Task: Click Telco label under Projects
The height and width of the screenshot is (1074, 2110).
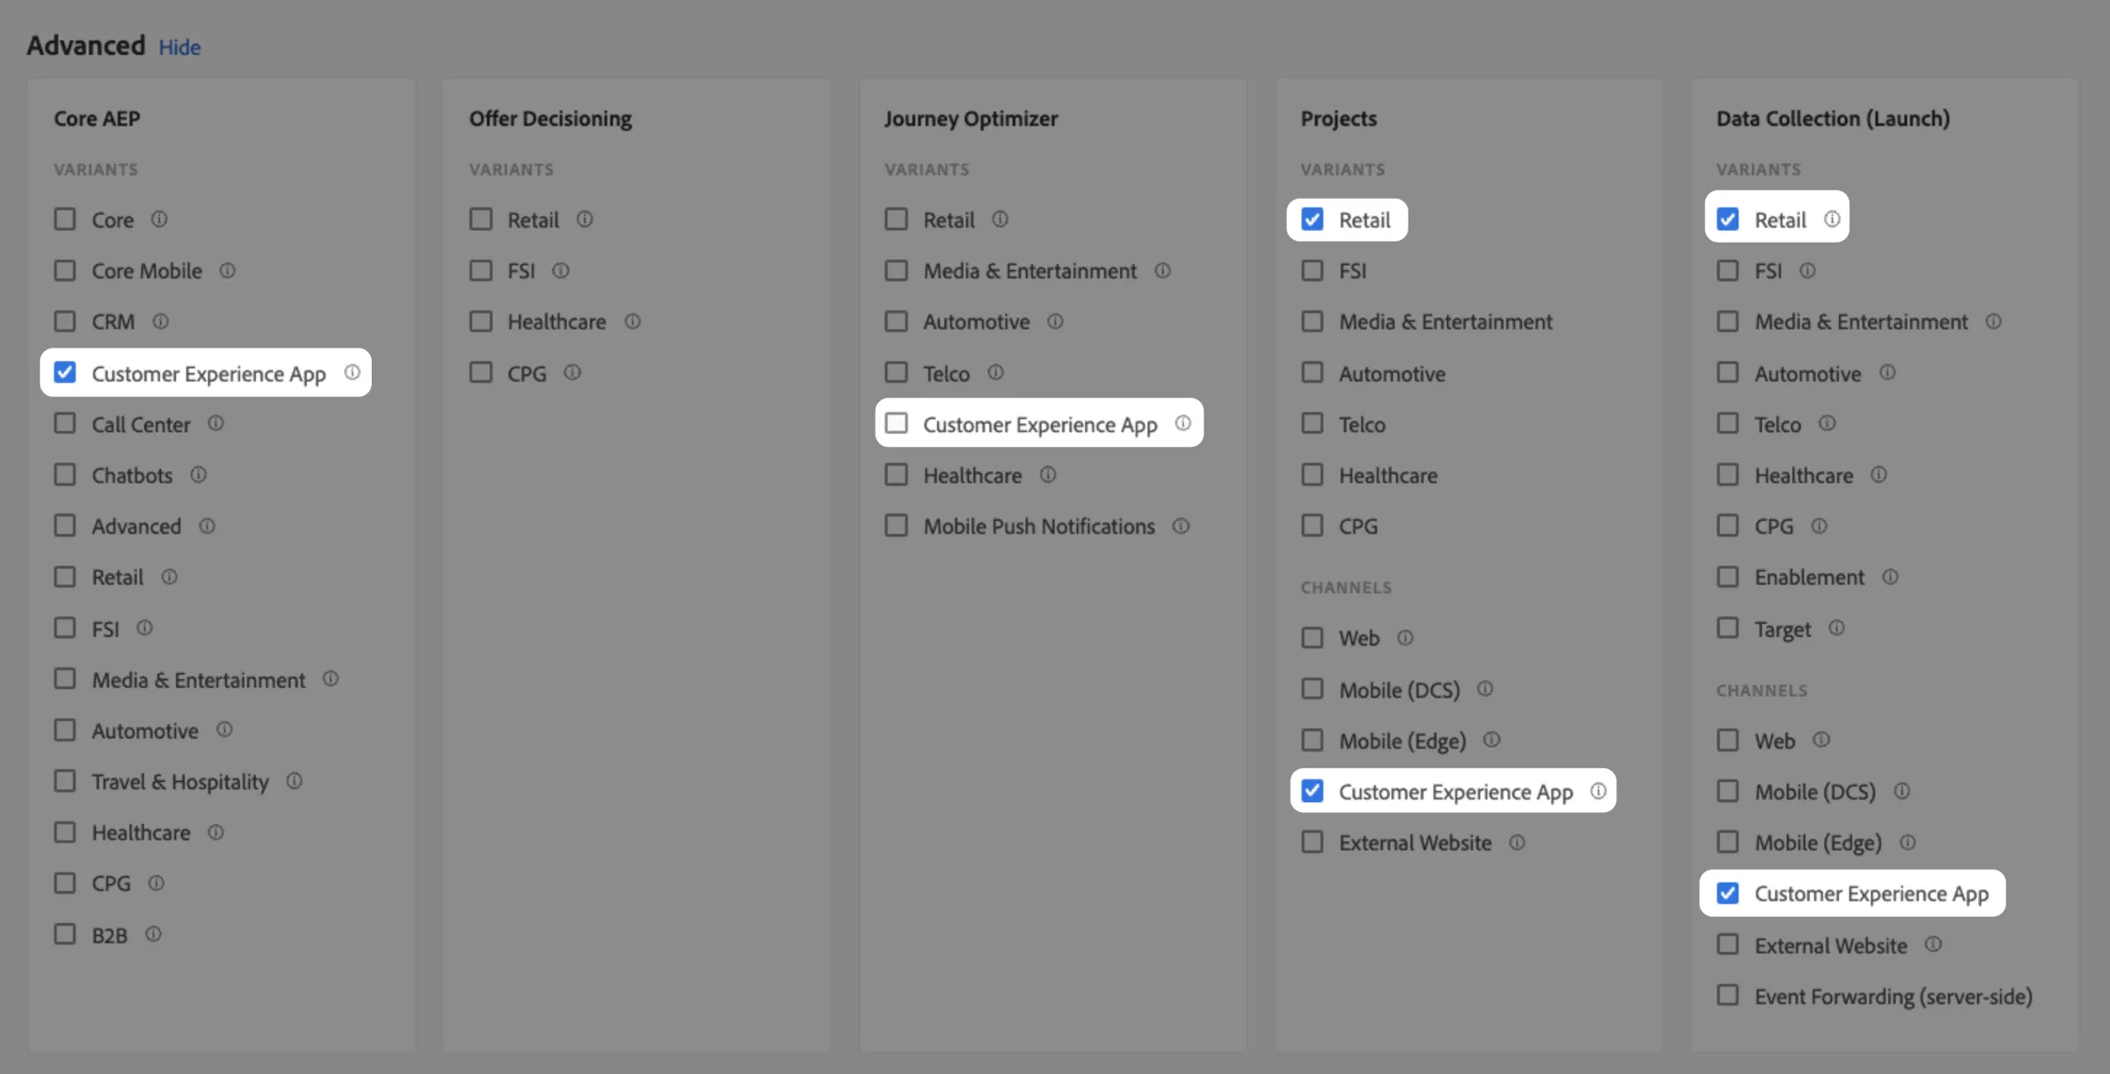Action: click(x=1362, y=424)
